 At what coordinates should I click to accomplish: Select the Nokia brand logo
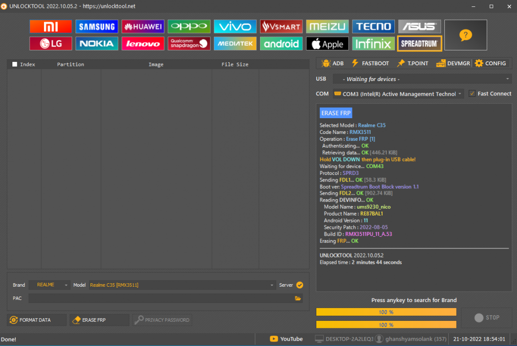pos(96,43)
